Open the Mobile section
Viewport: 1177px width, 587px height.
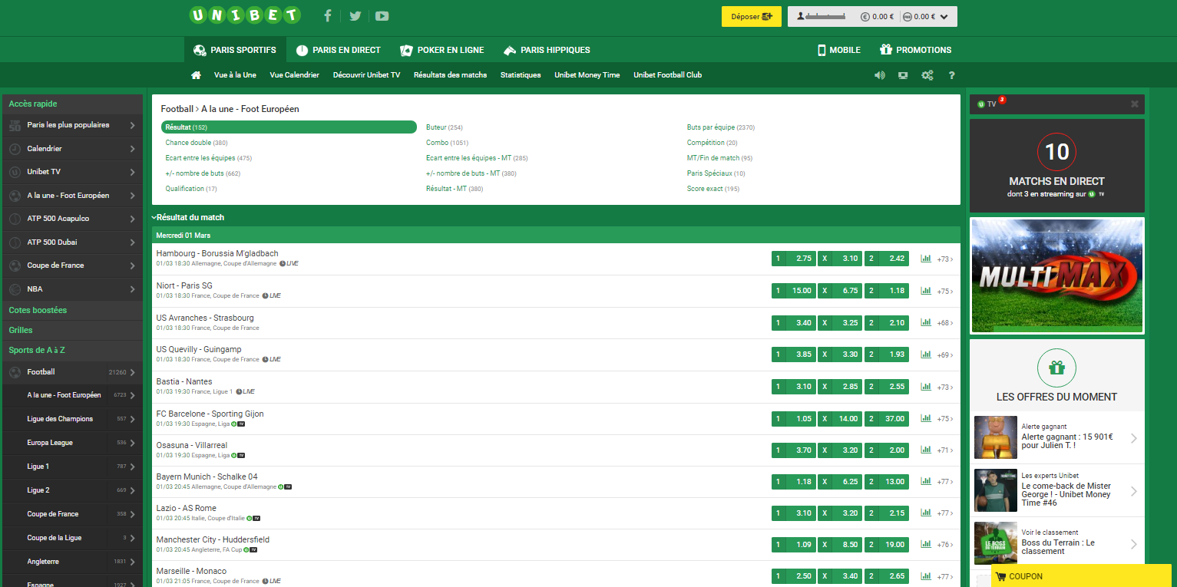click(x=839, y=50)
